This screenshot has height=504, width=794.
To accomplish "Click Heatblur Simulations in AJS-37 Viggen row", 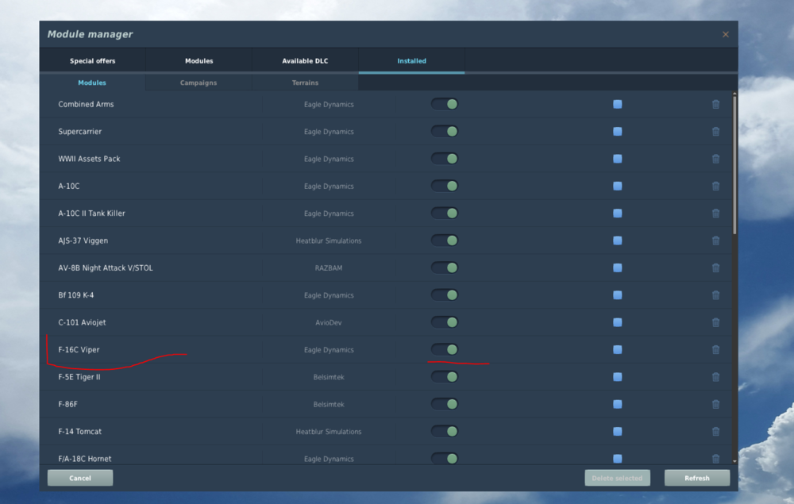I will point(329,240).
